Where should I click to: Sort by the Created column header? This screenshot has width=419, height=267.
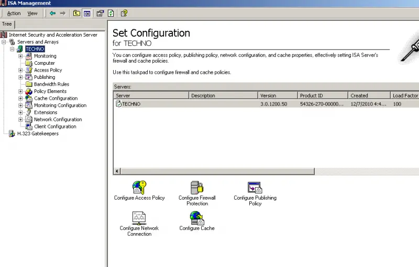click(369, 96)
